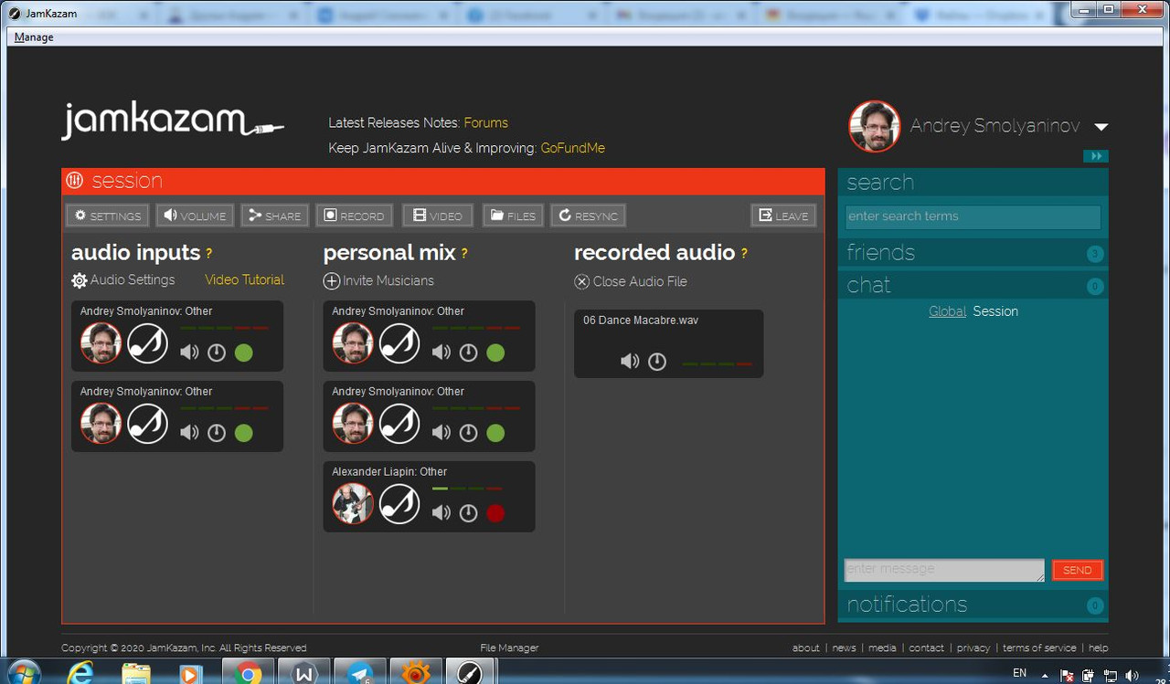
Task: Leave the session with the Leave button
Action: tap(783, 216)
